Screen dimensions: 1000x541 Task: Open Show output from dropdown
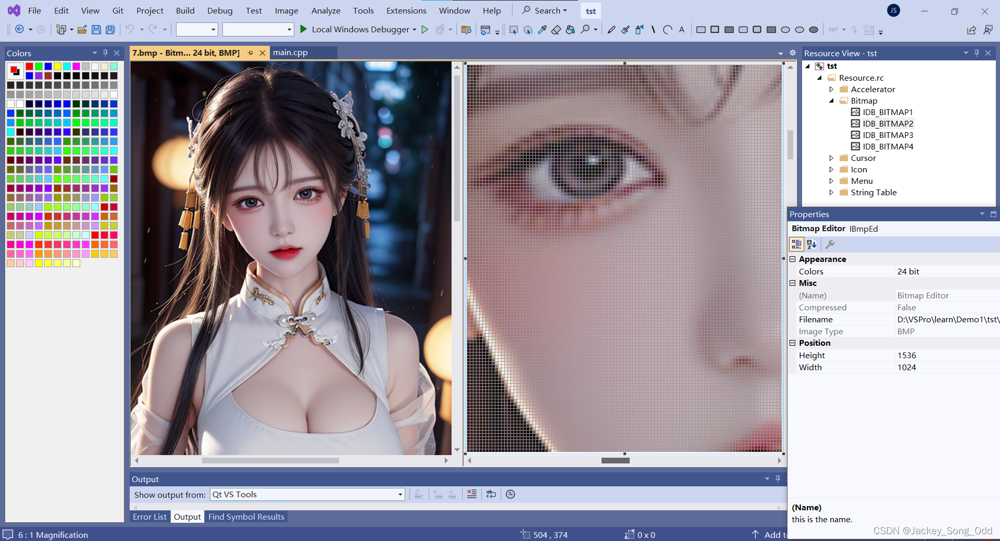point(307,494)
